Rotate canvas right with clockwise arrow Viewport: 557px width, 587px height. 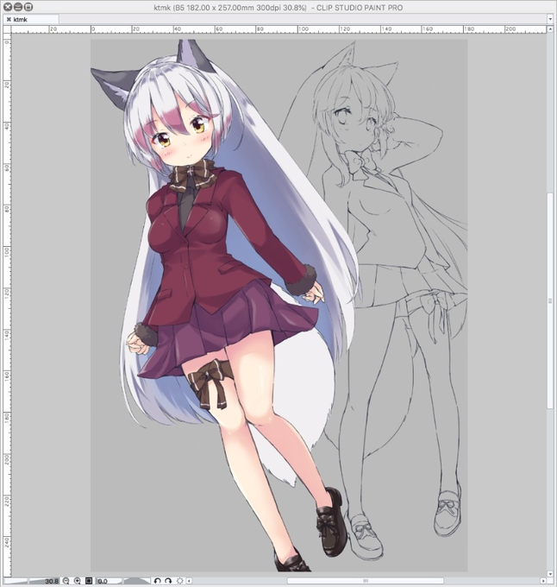click(x=168, y=581)
